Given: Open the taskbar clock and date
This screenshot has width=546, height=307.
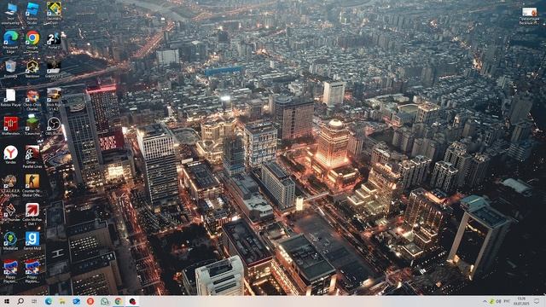Looking at the screenshot, I should [x=521, y=301].
